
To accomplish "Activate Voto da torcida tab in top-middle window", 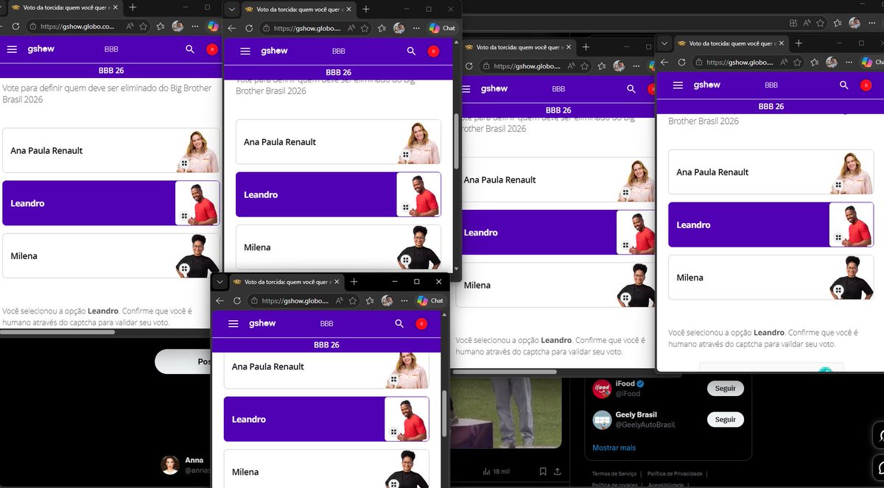I will 297,10.
